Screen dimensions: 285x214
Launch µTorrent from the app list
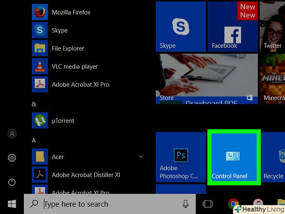point(53,120)
